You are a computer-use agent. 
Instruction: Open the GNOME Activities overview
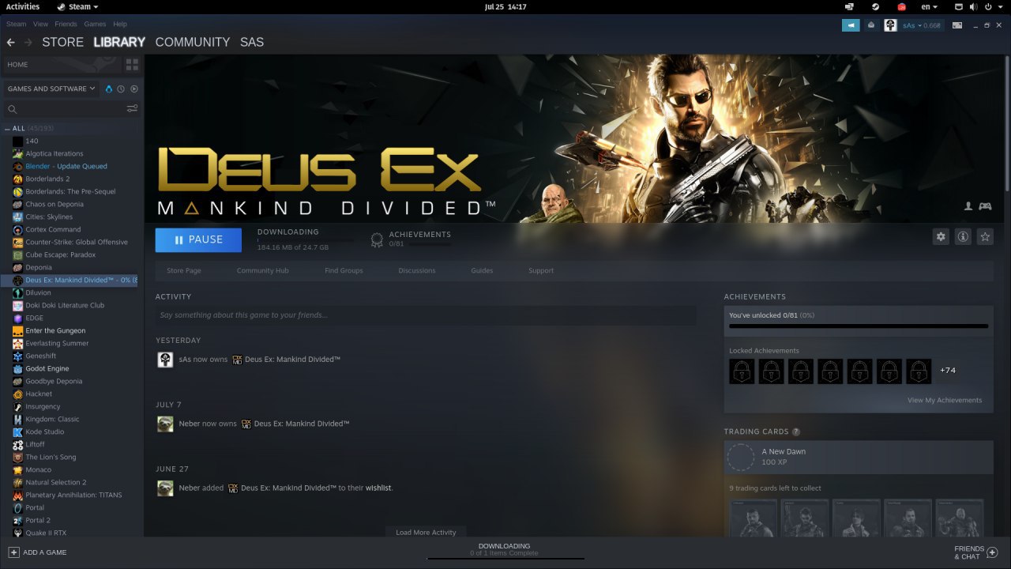[x=23, y=6]
